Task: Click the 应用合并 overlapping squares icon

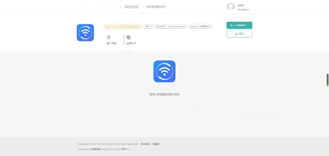Action: [x=128, y=38]
